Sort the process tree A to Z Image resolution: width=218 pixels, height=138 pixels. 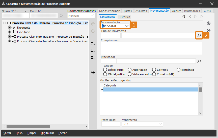93,43
